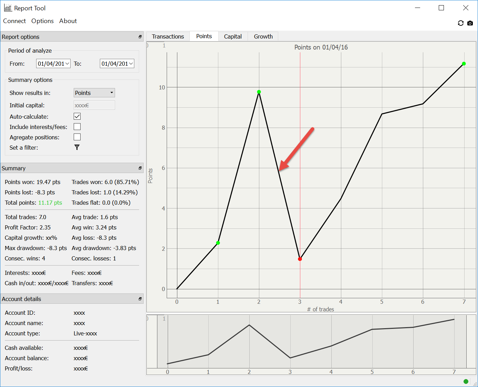The image size is (478, 387).
Task: Click the 'Avg trade: 1.6 pts' text
Action: coord(95,217)
